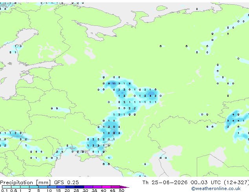Screen dimensions: 249x192
Task: Click the '45' legend scale label
Action: coord(113,190)
